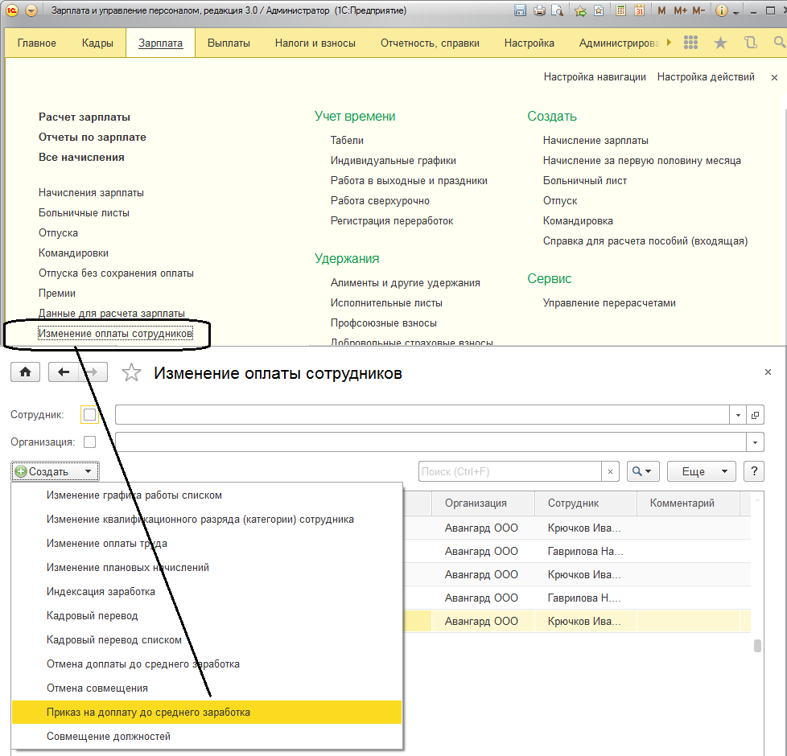Click the Настройка навигации link
This screenshot has height=756, width=787.
coord(595,77)
